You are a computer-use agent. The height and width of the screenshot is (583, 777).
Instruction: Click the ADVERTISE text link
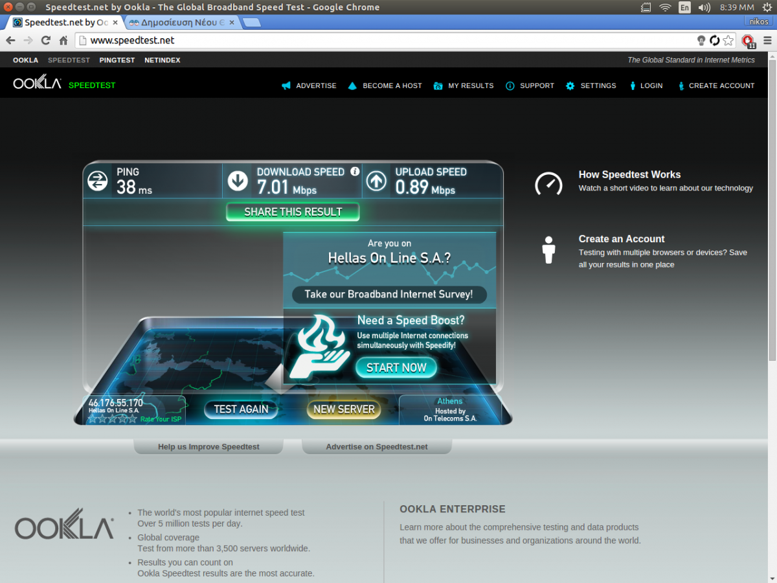click(x=316, y=86)
